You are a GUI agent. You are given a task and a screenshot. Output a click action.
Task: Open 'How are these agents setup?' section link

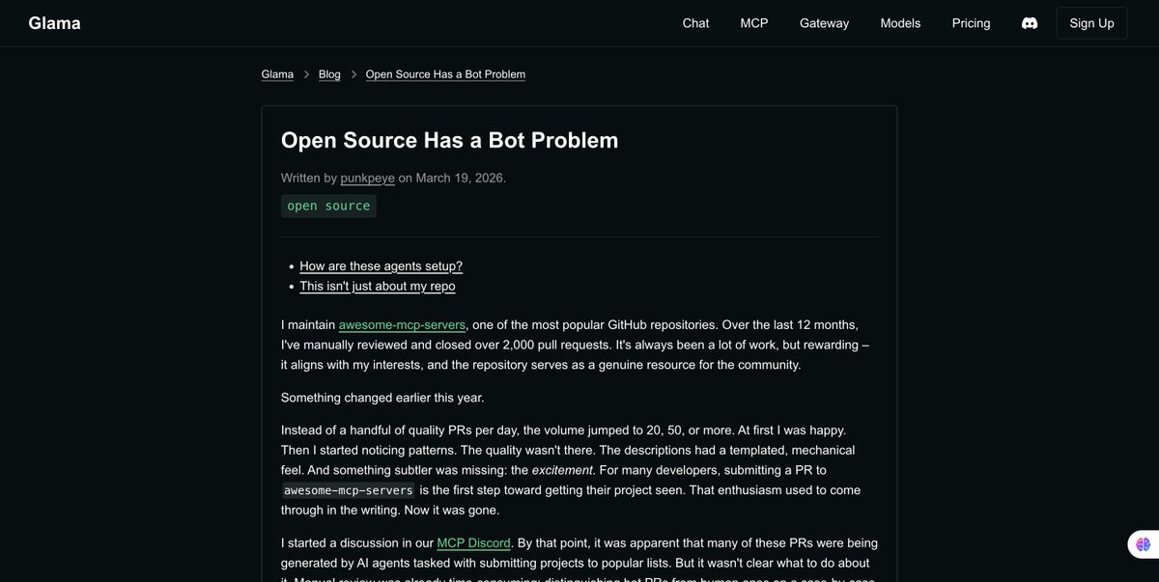(x=381, y=264)
